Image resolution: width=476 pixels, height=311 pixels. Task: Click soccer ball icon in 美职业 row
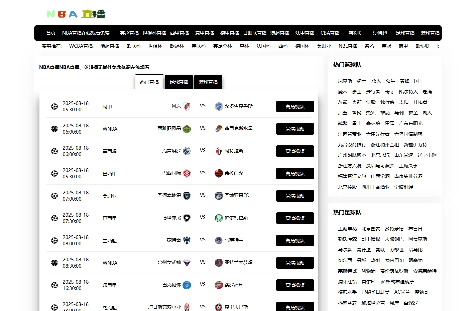click(x=54, y=196)
